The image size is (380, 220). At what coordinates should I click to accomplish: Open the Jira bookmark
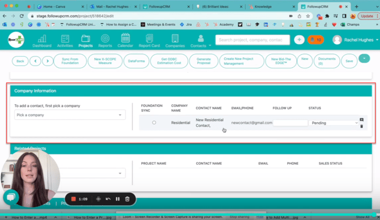186,24
